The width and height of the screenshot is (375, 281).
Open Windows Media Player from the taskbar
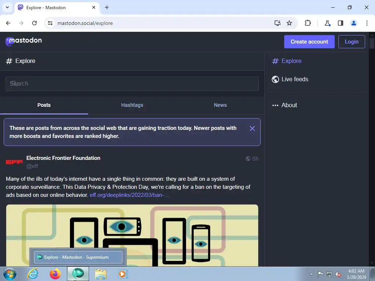tap(123, 274)
